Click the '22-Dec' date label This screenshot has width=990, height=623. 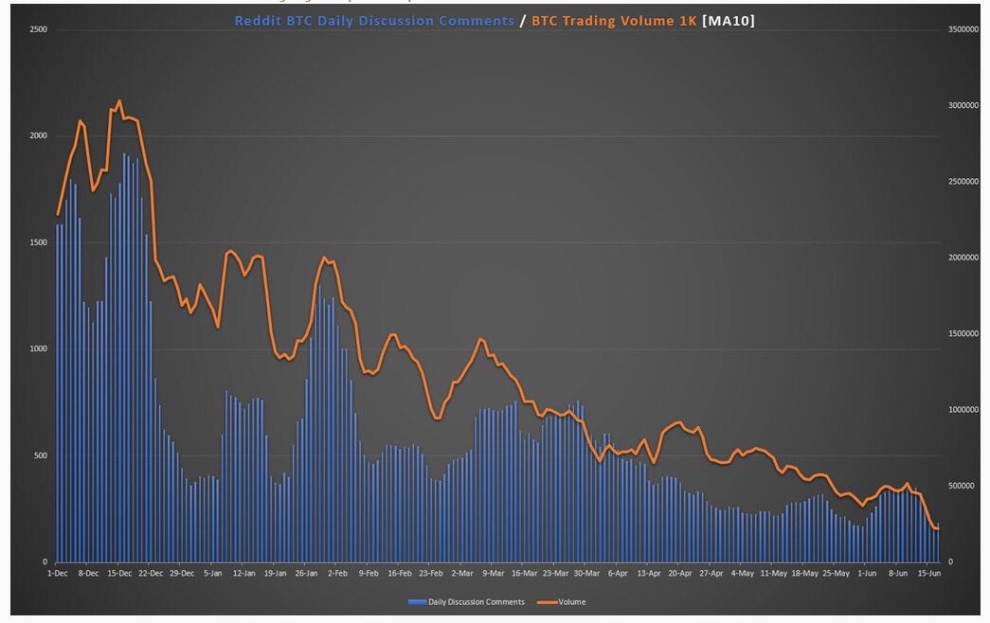[x=151, y=573]
